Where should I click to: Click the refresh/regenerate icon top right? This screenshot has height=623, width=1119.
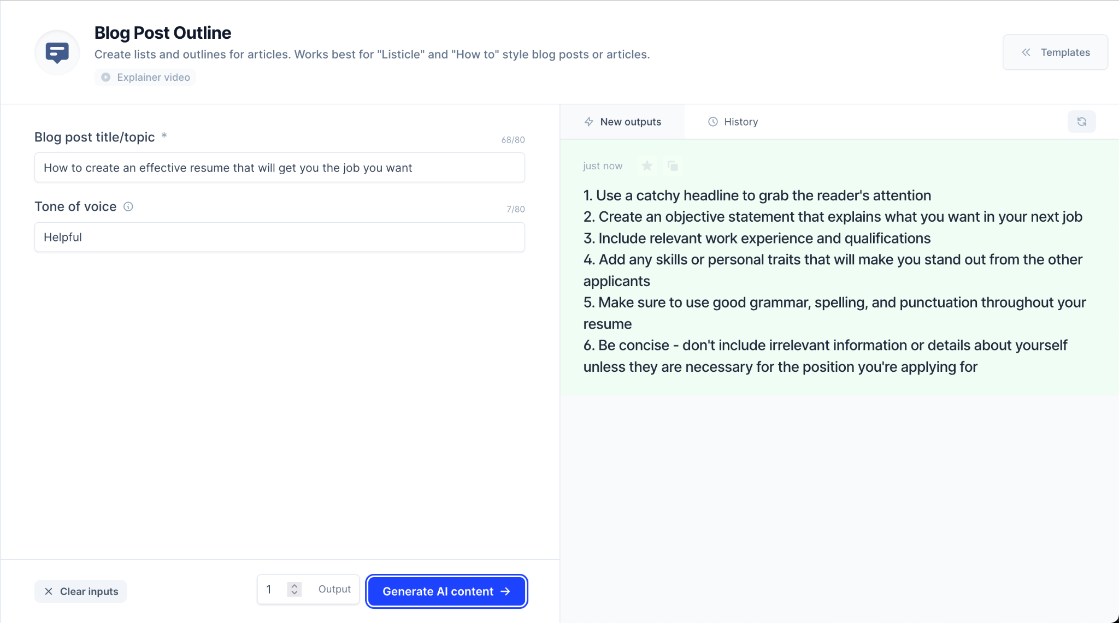(1082, 121)
